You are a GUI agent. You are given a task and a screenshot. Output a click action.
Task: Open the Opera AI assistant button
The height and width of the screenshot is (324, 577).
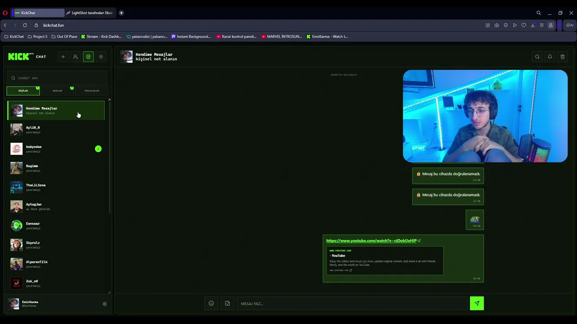[570, 25]
